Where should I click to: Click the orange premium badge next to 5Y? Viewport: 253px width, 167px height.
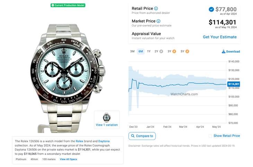click(x=187, y=52)
